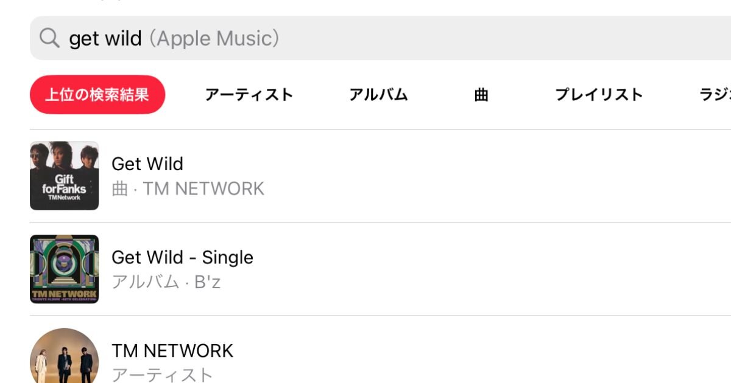Click the (Apple Music) scope text

point(214,38)
